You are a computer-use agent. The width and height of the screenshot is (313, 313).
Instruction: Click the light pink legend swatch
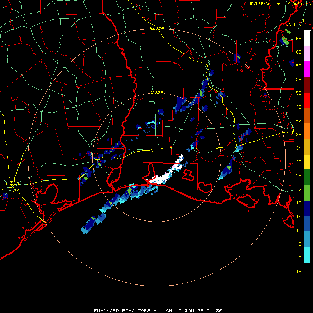[x=307, y=54]
